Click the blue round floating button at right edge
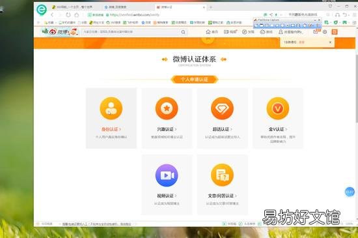The height and width of the screenshot is (238, 358). [350, 192]
